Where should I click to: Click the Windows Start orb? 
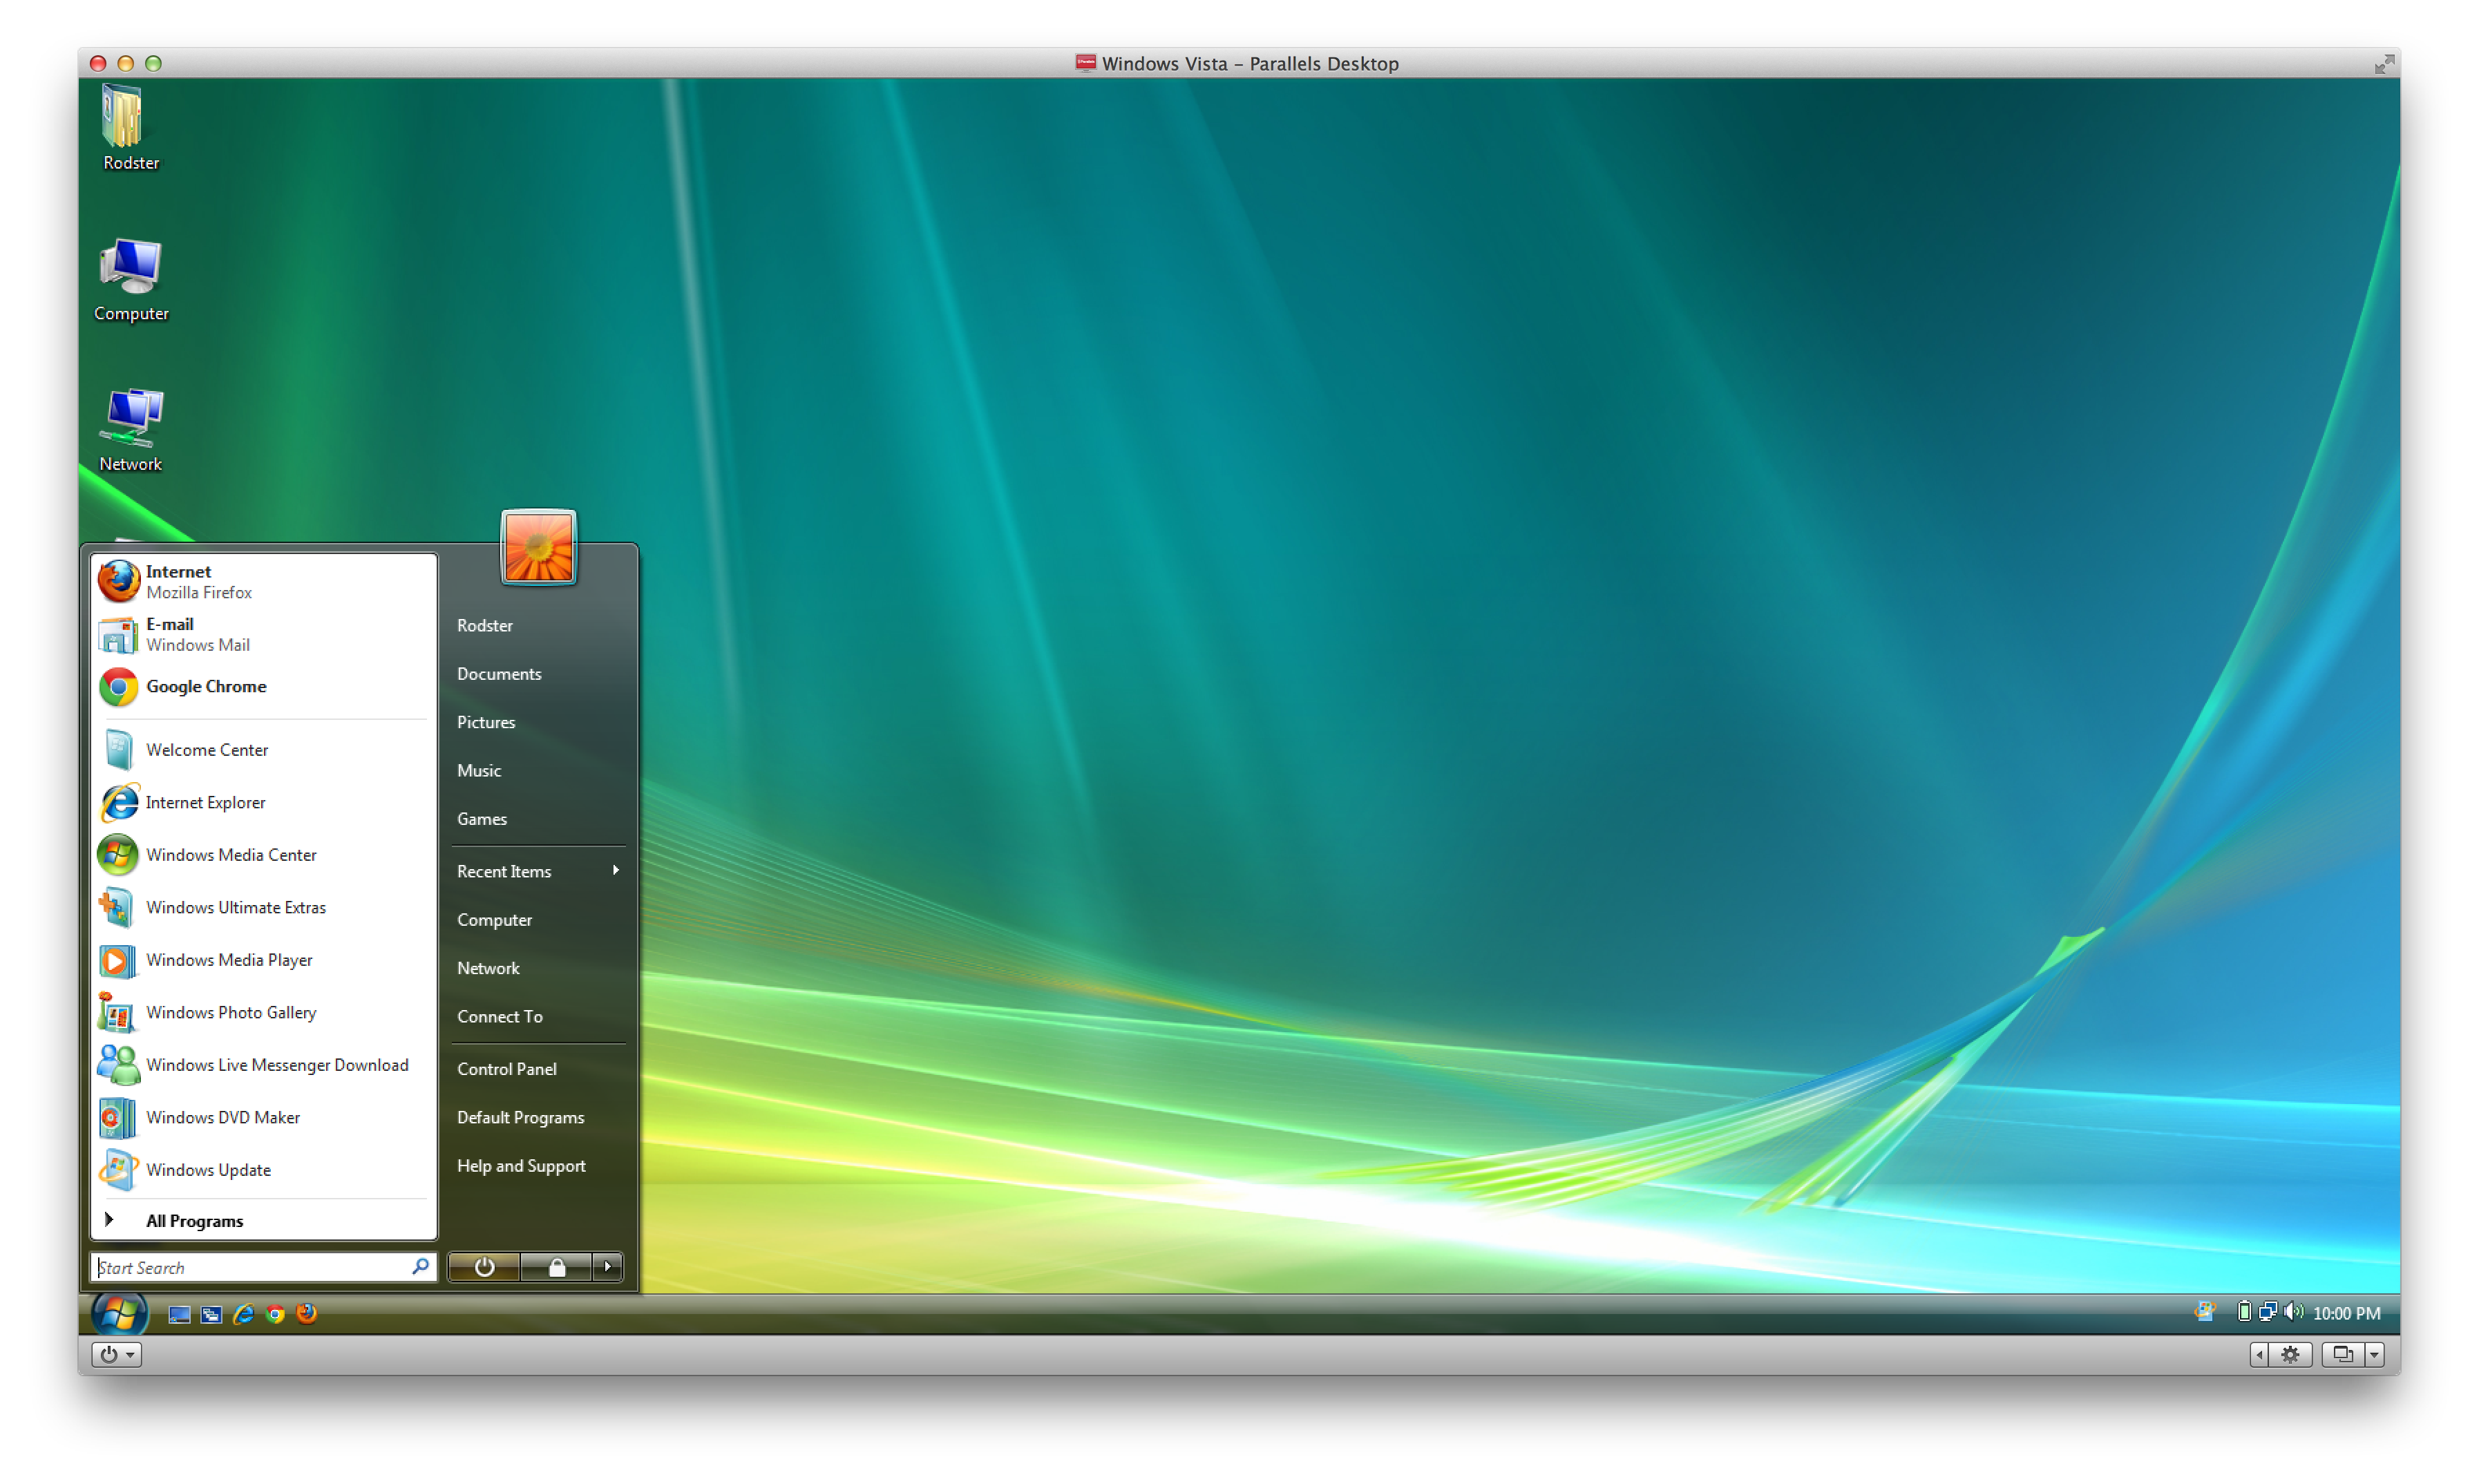[120, 1313]
